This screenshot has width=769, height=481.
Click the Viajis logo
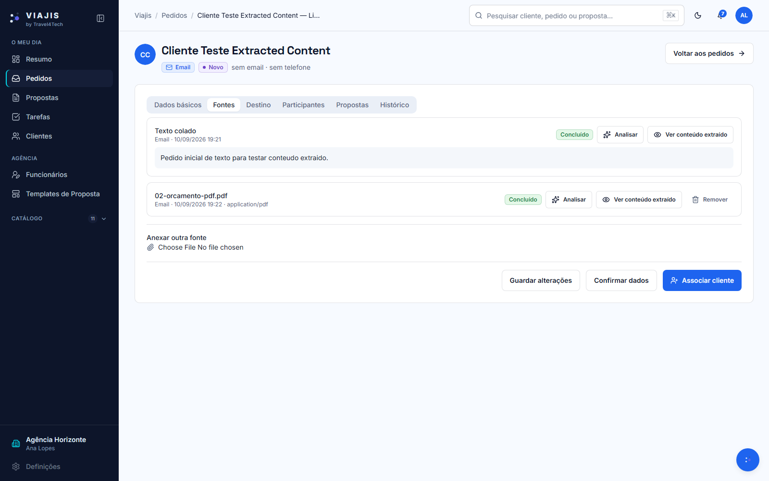click(36, 19)
